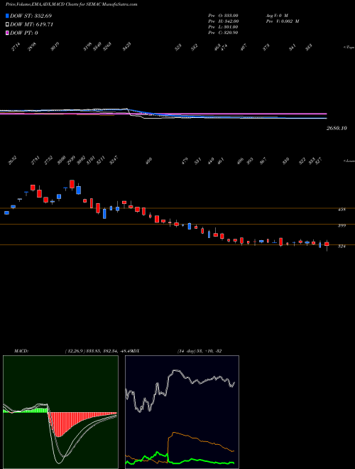Click the magenta DOW PT legend swatch
The width and height of the screenshot is (355, 469).
tap(7, 33)
